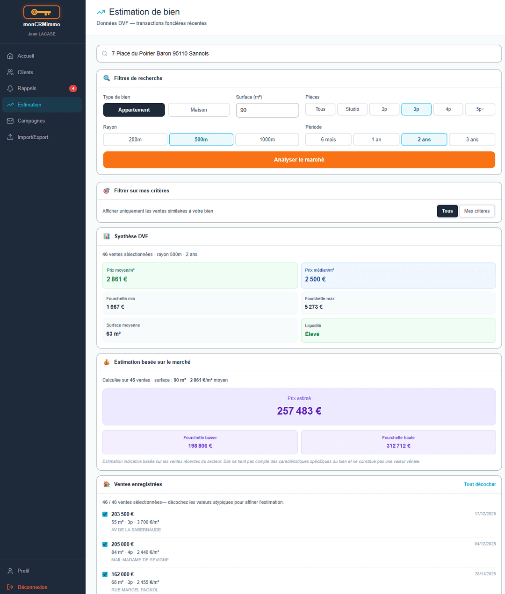Click the red Rappels notification badge

[x=73, y=88]
